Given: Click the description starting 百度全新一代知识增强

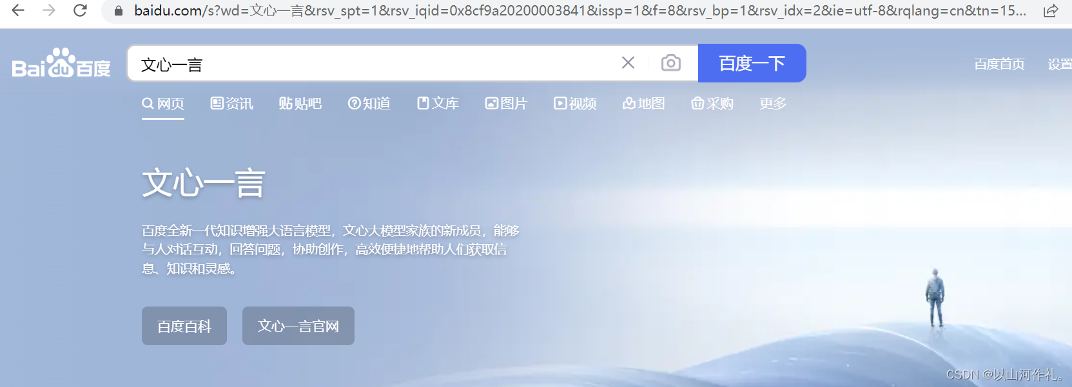Looking at the screenshot, I should (x=330, y=249).
